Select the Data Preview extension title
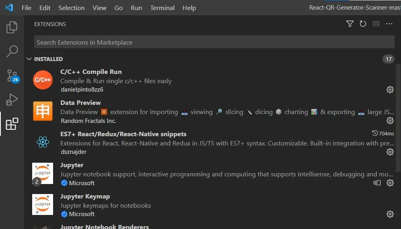Image resolution: width=401 pixels, height=229 pixels. click(80, 103)
